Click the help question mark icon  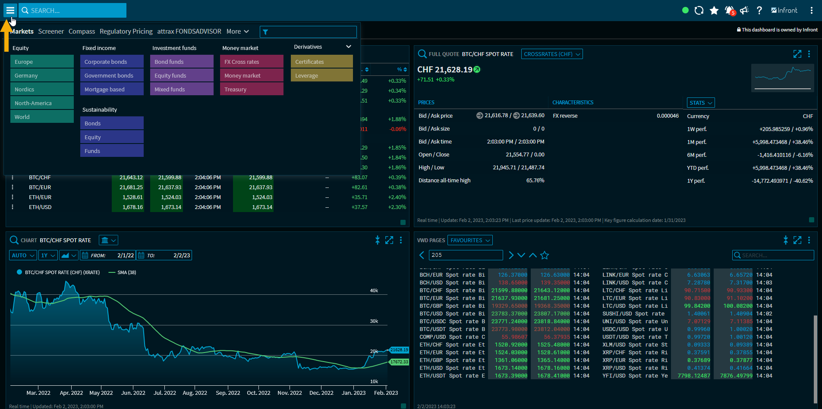point(759,10)
